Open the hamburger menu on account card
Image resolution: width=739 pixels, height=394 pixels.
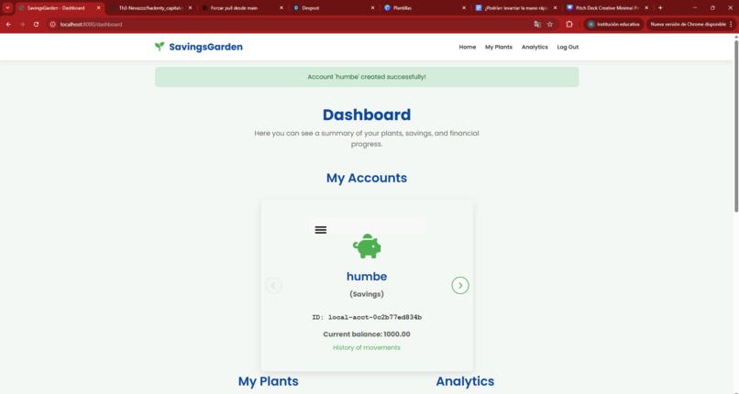(321, 230)
